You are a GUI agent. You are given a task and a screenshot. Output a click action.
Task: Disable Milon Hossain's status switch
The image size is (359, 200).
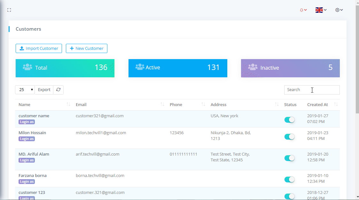[x=289, y=137]
